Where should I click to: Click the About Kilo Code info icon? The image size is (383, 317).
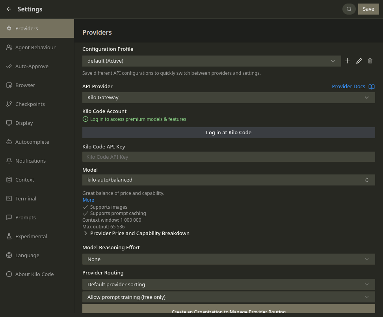pos(9,274)
